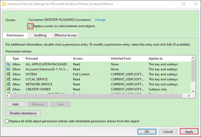Click the users icon beside CREATOR OWNER
This screenshot has width=201, height=137.
(x=8, y=89)
